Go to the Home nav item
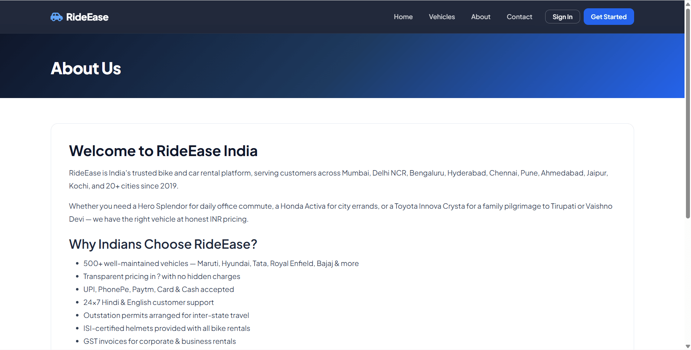 [403, 17]
